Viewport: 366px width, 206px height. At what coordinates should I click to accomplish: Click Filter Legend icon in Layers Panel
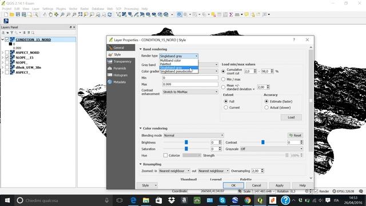pos(11,33)
